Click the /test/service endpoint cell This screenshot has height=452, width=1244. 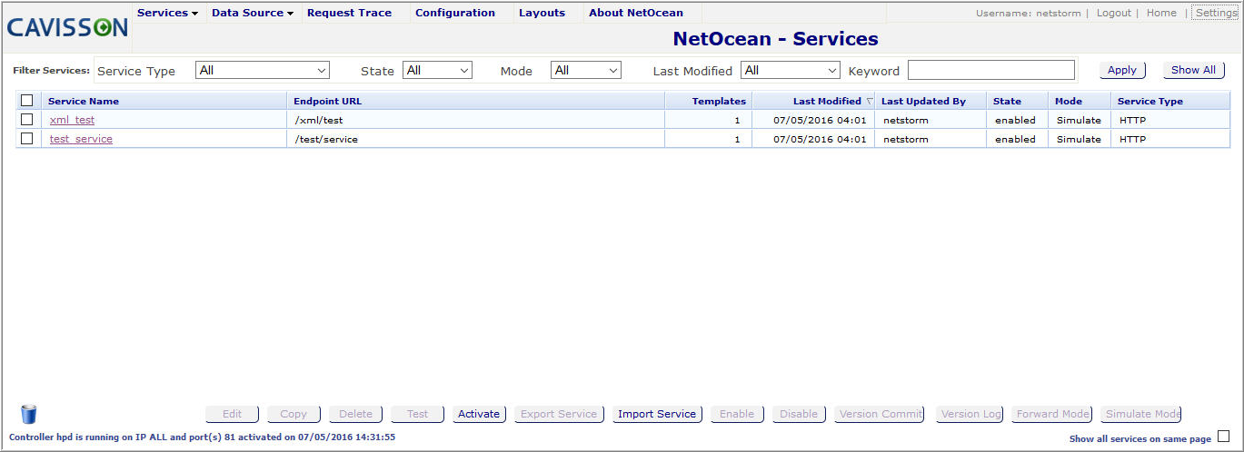tap(475, 139)
